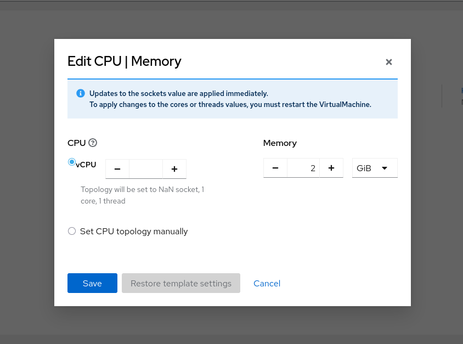Screen dimensions: 463x344
Task: Close the Edit CPU | Memory dialog
Action: 389,62
